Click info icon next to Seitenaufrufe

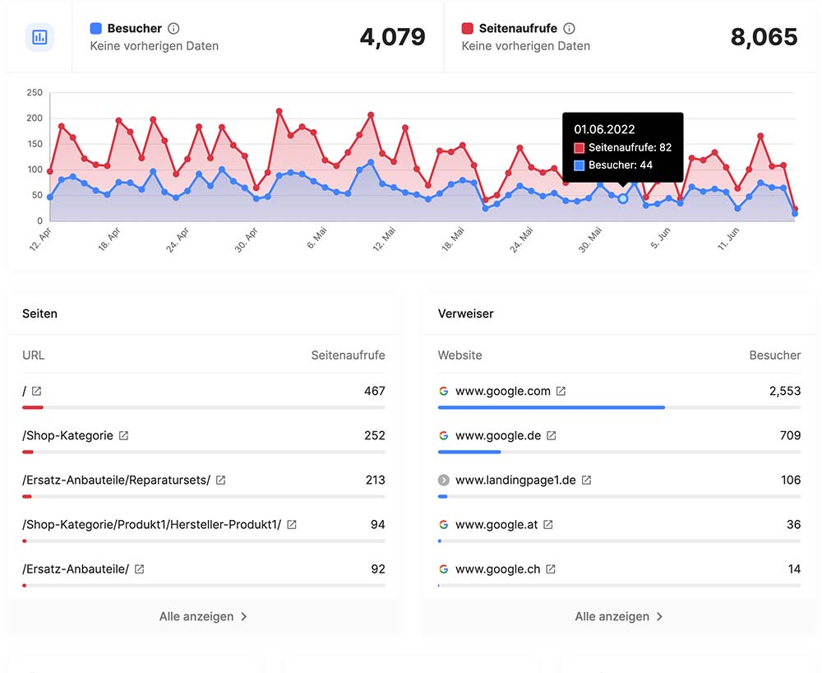(x=570, y=29)
